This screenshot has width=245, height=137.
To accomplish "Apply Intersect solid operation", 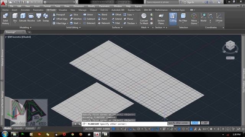I will coord(89,23).
